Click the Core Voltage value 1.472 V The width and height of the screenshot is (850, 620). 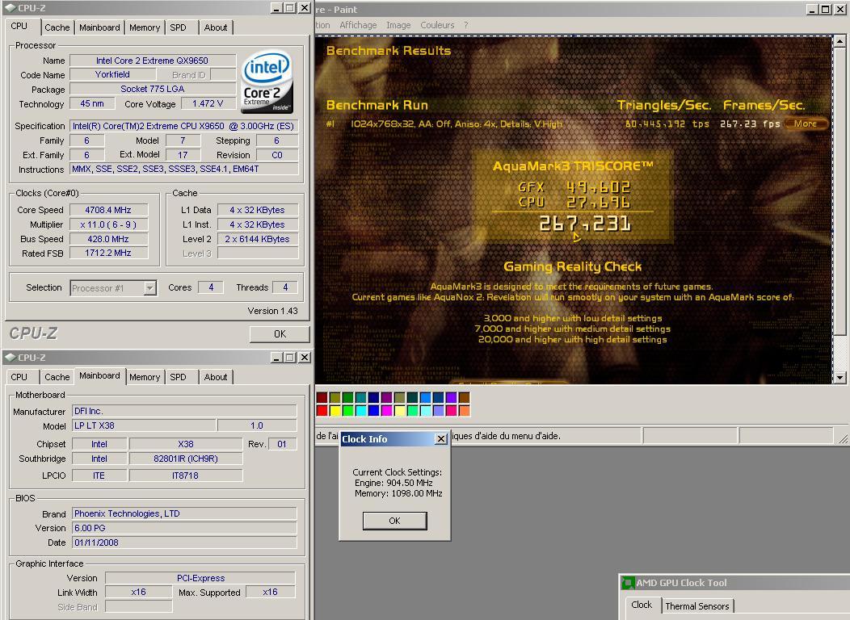(x=208, y=103)
